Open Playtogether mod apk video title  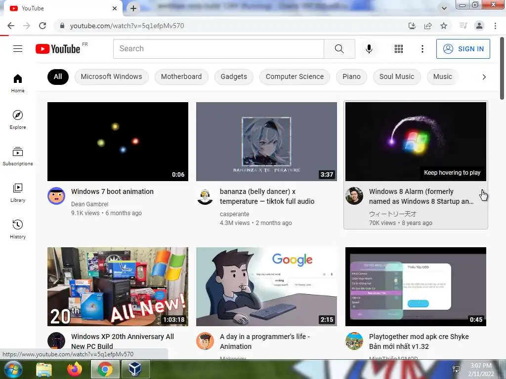pos(419,341)
